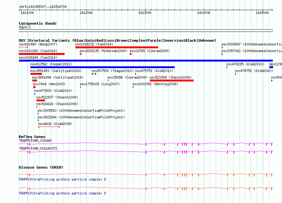Select the esv24765 (Conrad2009) variant label
The image size is (282, 203).
(150, 51)
